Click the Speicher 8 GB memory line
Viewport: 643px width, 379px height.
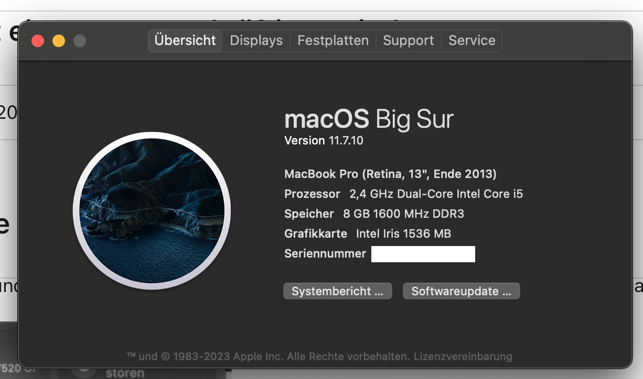374,214
